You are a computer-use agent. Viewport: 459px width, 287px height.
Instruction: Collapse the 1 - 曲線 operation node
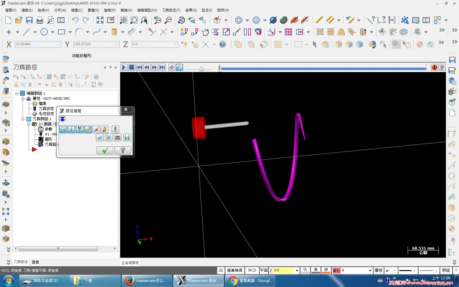coord(29,124)
